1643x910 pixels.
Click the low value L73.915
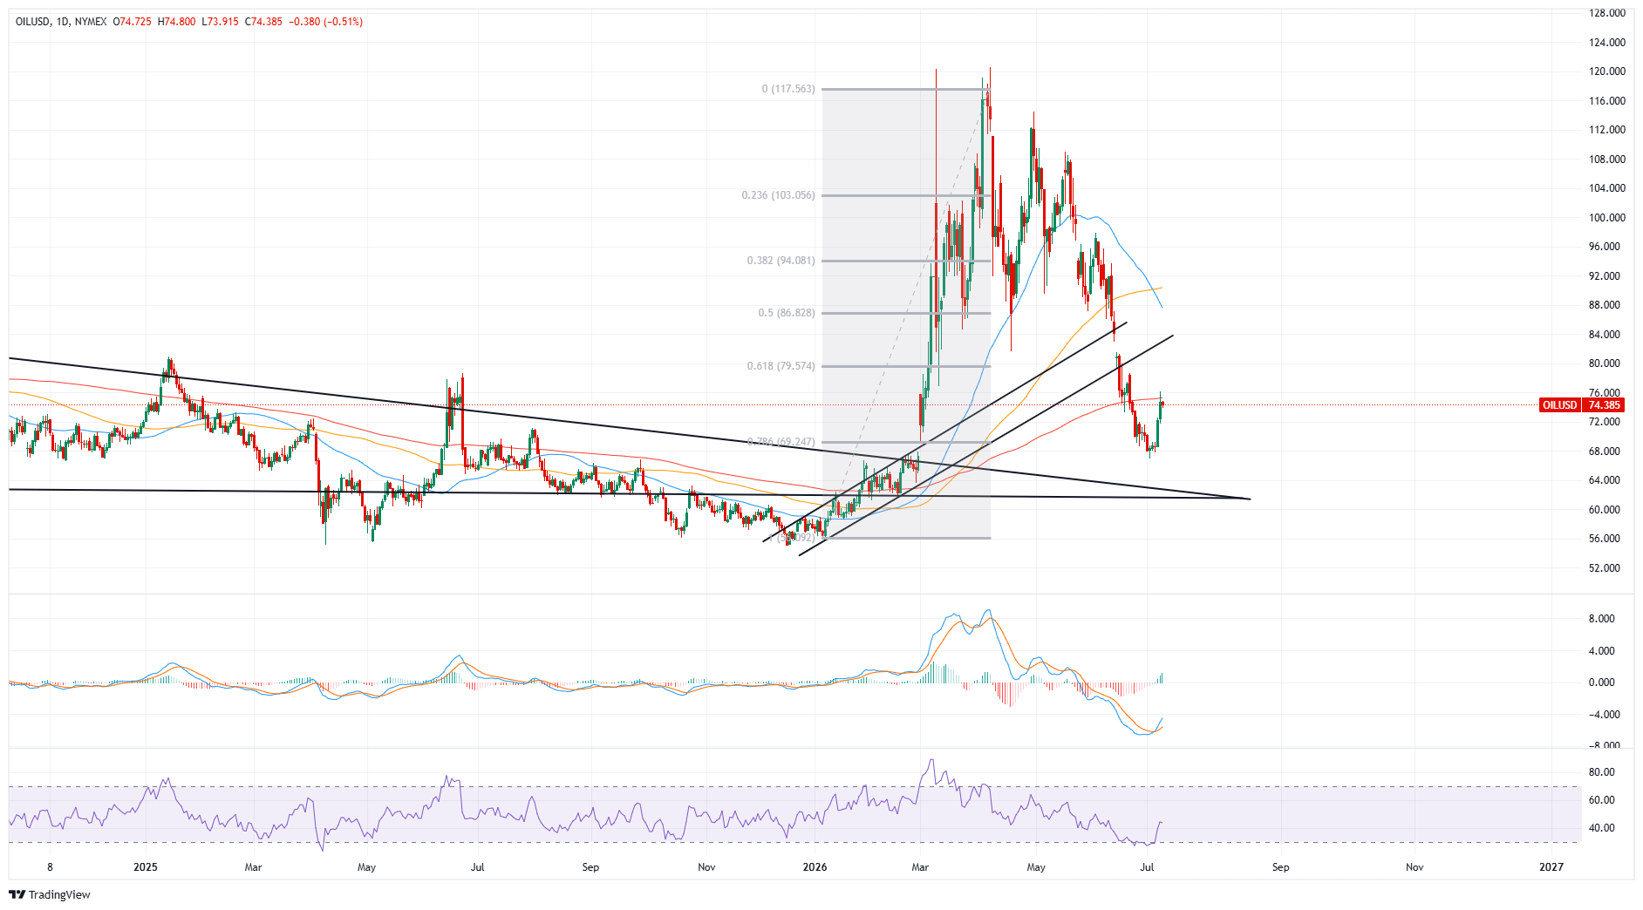(220, 22)
